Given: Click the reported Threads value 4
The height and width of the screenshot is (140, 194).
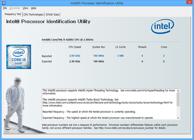Looking at the screenshot, I should click(142, 56).
